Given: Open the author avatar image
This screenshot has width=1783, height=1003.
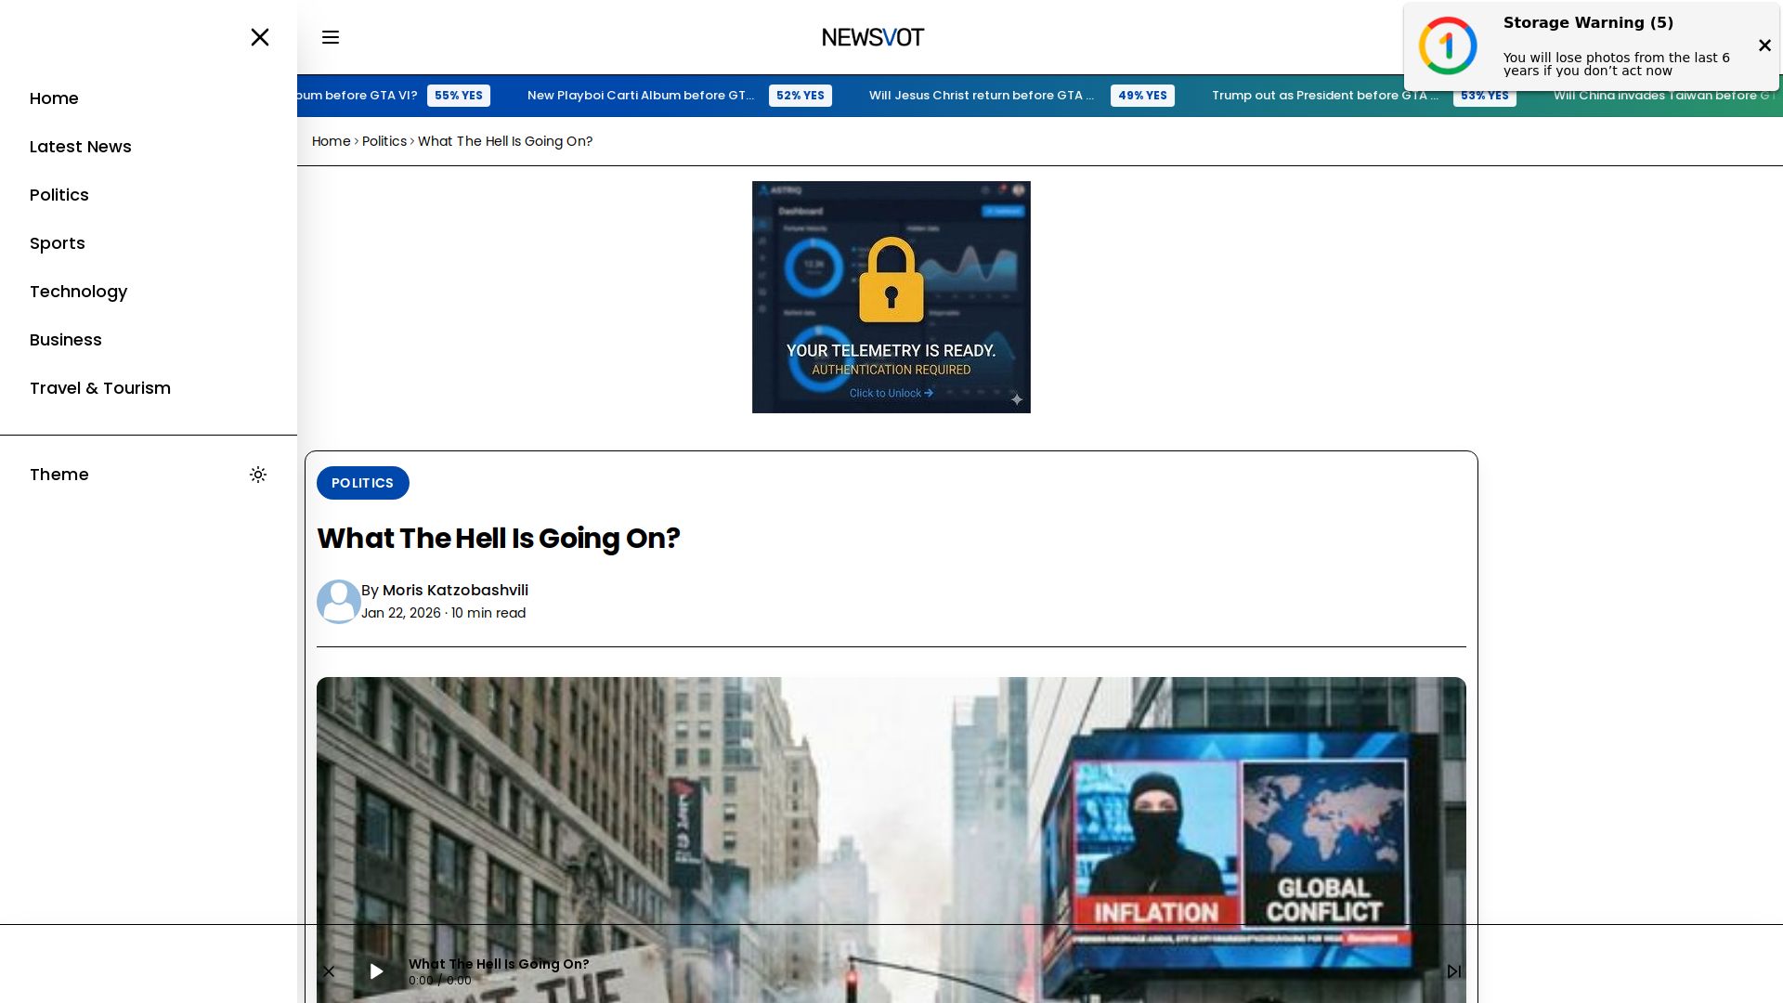Looking at the screenshot, I should tap(339, 602).
